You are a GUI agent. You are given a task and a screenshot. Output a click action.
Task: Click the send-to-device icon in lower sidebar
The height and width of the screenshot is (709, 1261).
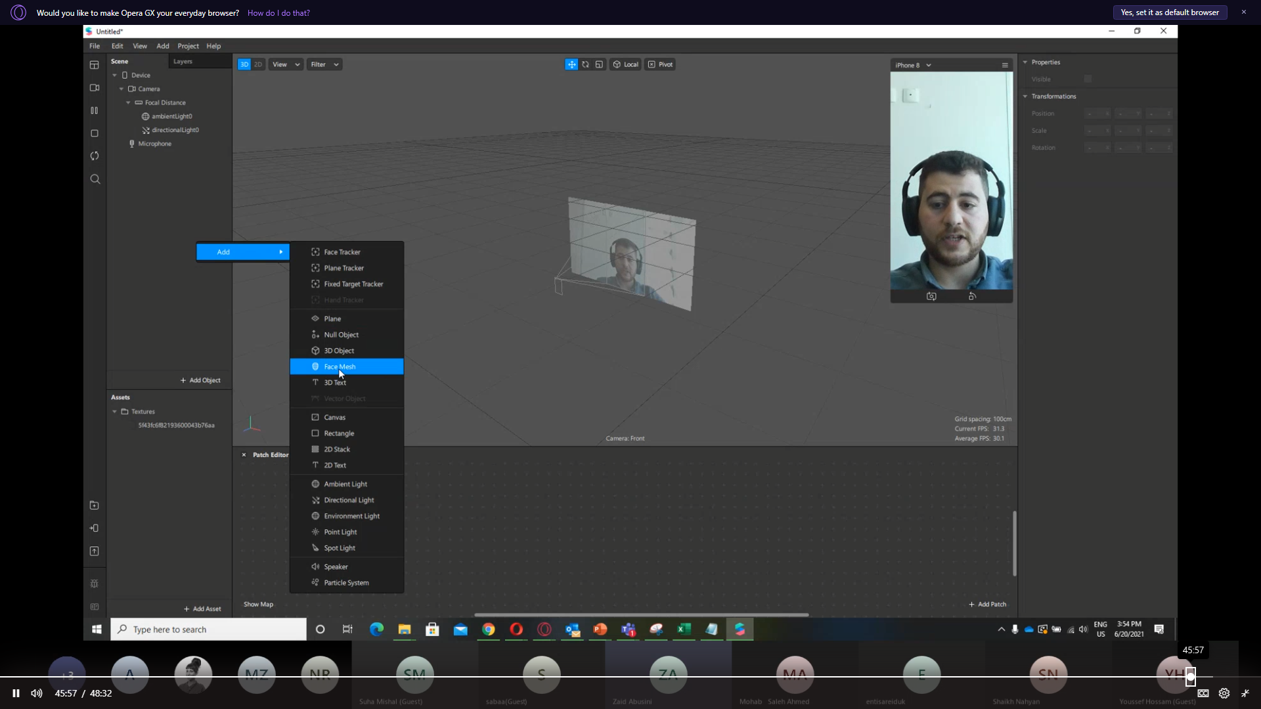coord(95,528)
